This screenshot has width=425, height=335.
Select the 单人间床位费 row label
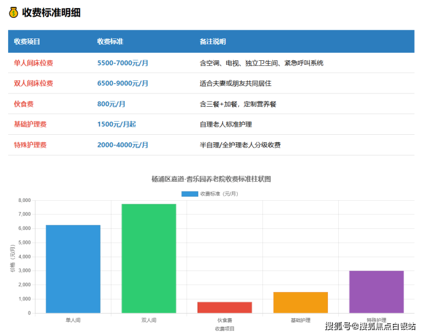pyautogui.click(x=33, y=63)
